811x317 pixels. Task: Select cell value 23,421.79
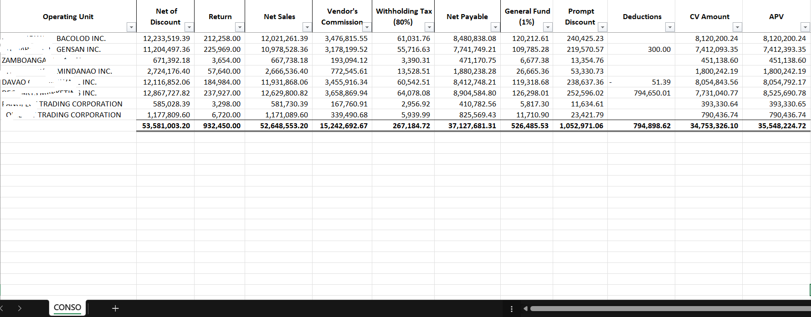(x=587, y=115)
